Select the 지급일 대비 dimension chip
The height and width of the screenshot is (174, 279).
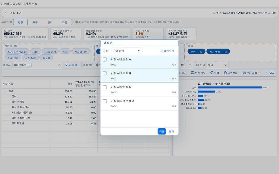[x=81, y=52]
